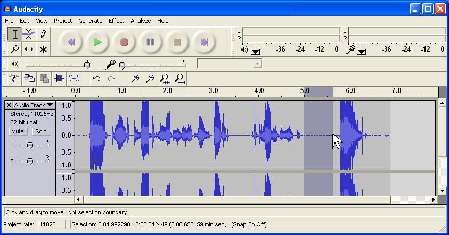
Task: Click the horizontal scrollbar left arrow
Action: pos(79,199)
